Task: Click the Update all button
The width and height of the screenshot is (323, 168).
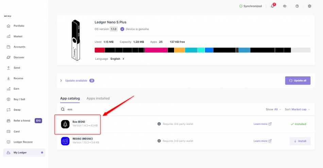Action: (x=297, y=81)
